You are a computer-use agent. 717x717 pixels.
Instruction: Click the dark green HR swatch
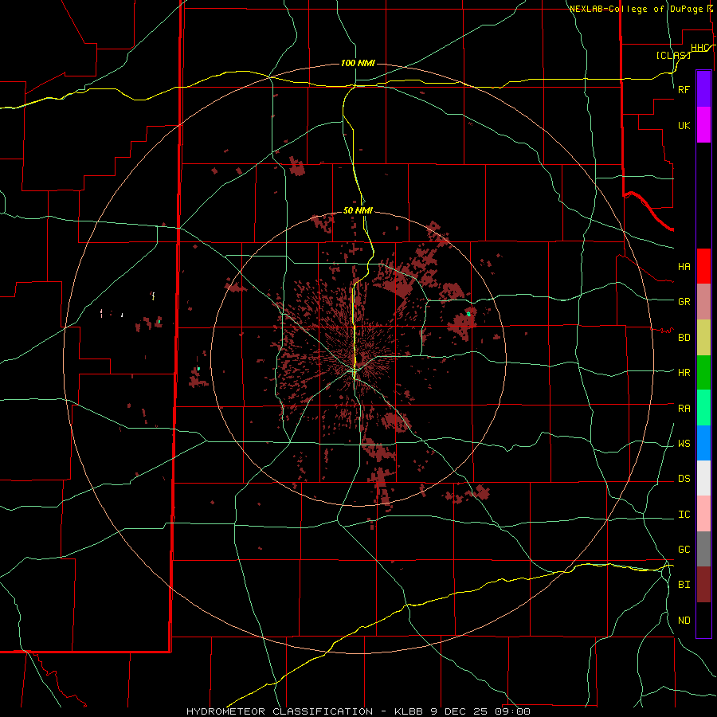703,372
